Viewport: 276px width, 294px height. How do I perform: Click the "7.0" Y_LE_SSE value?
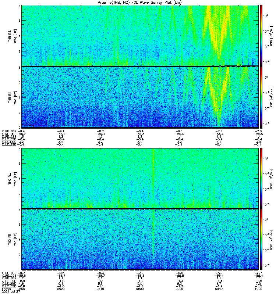point(258,284)
